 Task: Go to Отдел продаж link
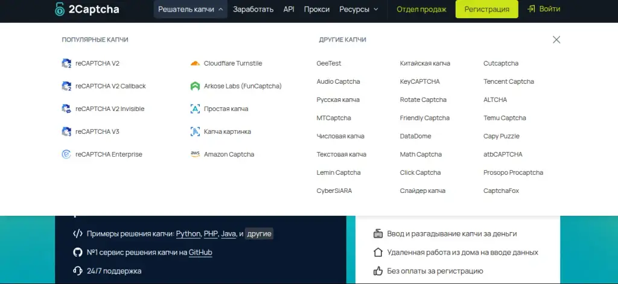[422, 10]
